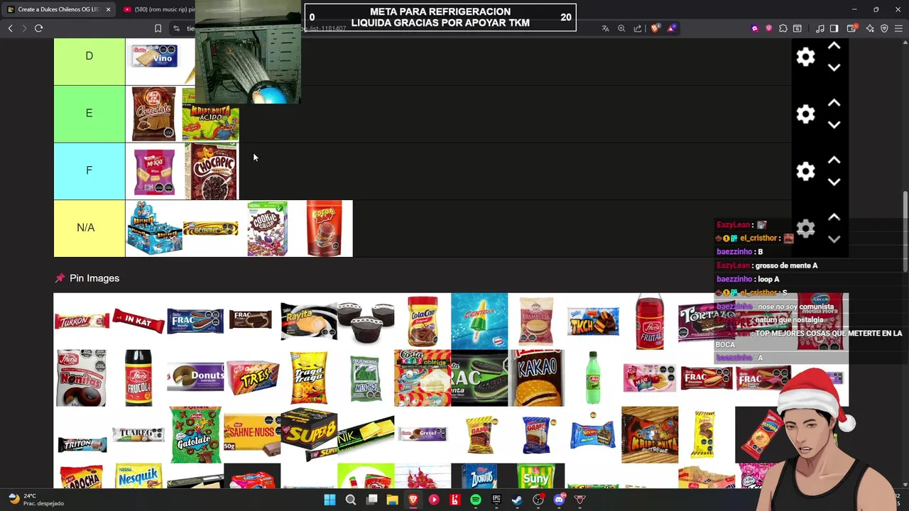Open the media control music note icon
This screenshot has height=511, width=909.
[820, 28]
